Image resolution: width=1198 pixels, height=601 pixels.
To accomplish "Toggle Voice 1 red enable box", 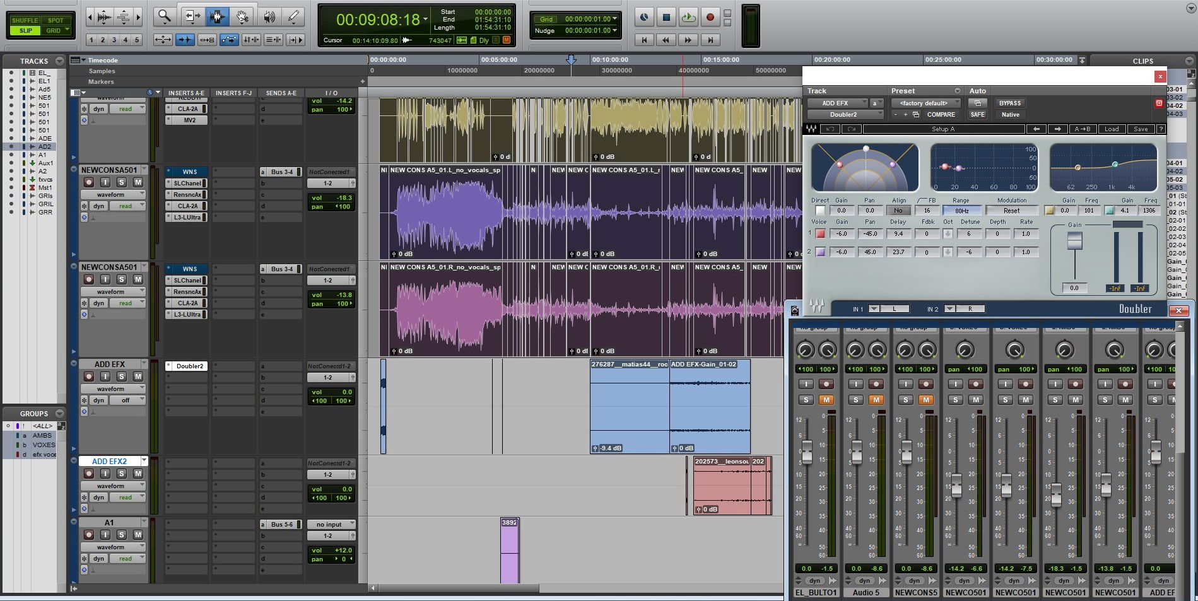I will pos(820,233).
